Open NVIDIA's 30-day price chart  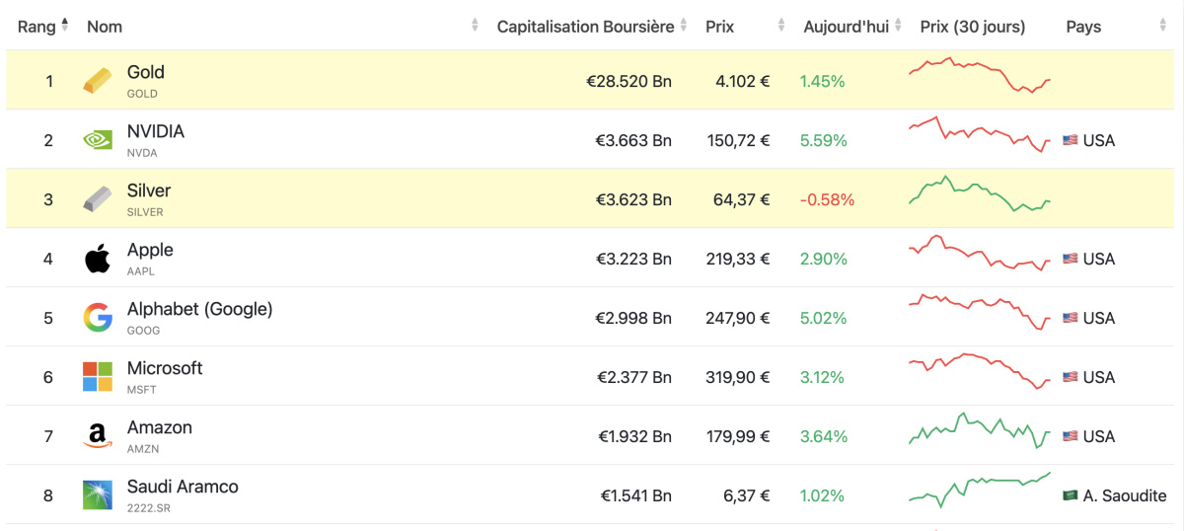pos(980,135)
